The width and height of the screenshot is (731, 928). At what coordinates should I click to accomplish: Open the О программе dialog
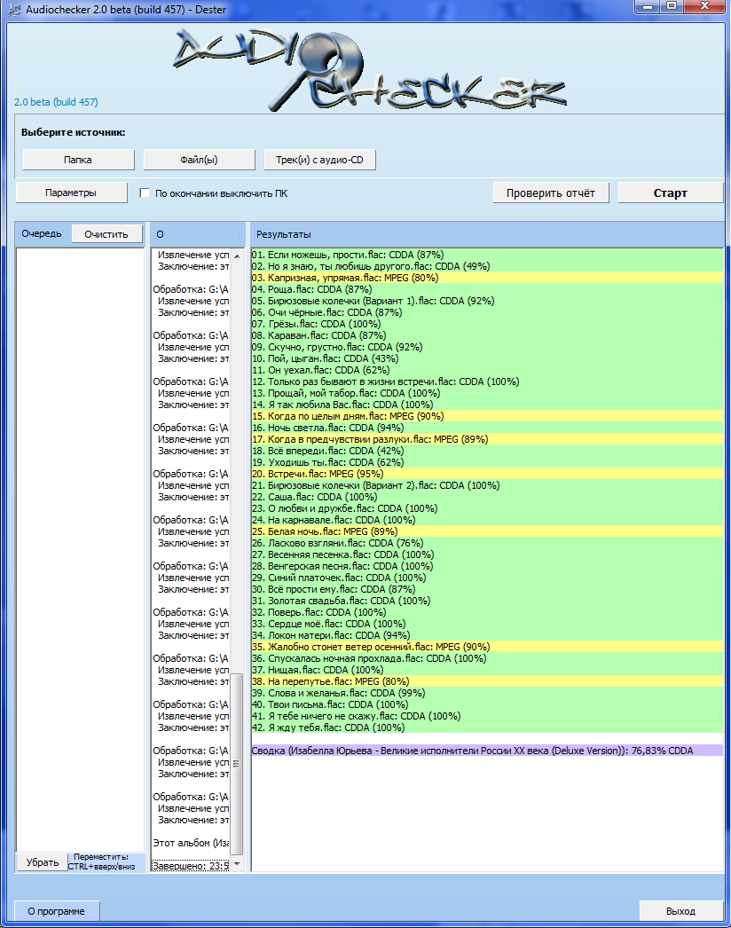pos(57,911)
